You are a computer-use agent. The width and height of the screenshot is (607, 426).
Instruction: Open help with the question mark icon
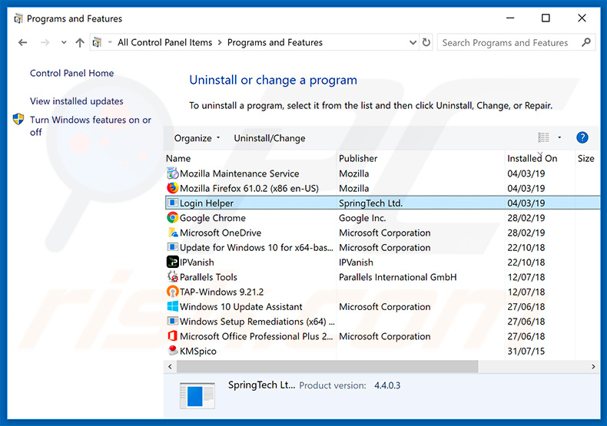pyautogui.click(x=582, y=137)
